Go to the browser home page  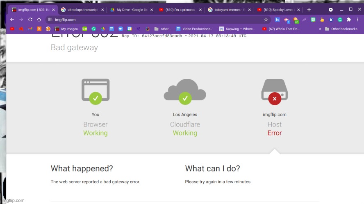[39, 19]
